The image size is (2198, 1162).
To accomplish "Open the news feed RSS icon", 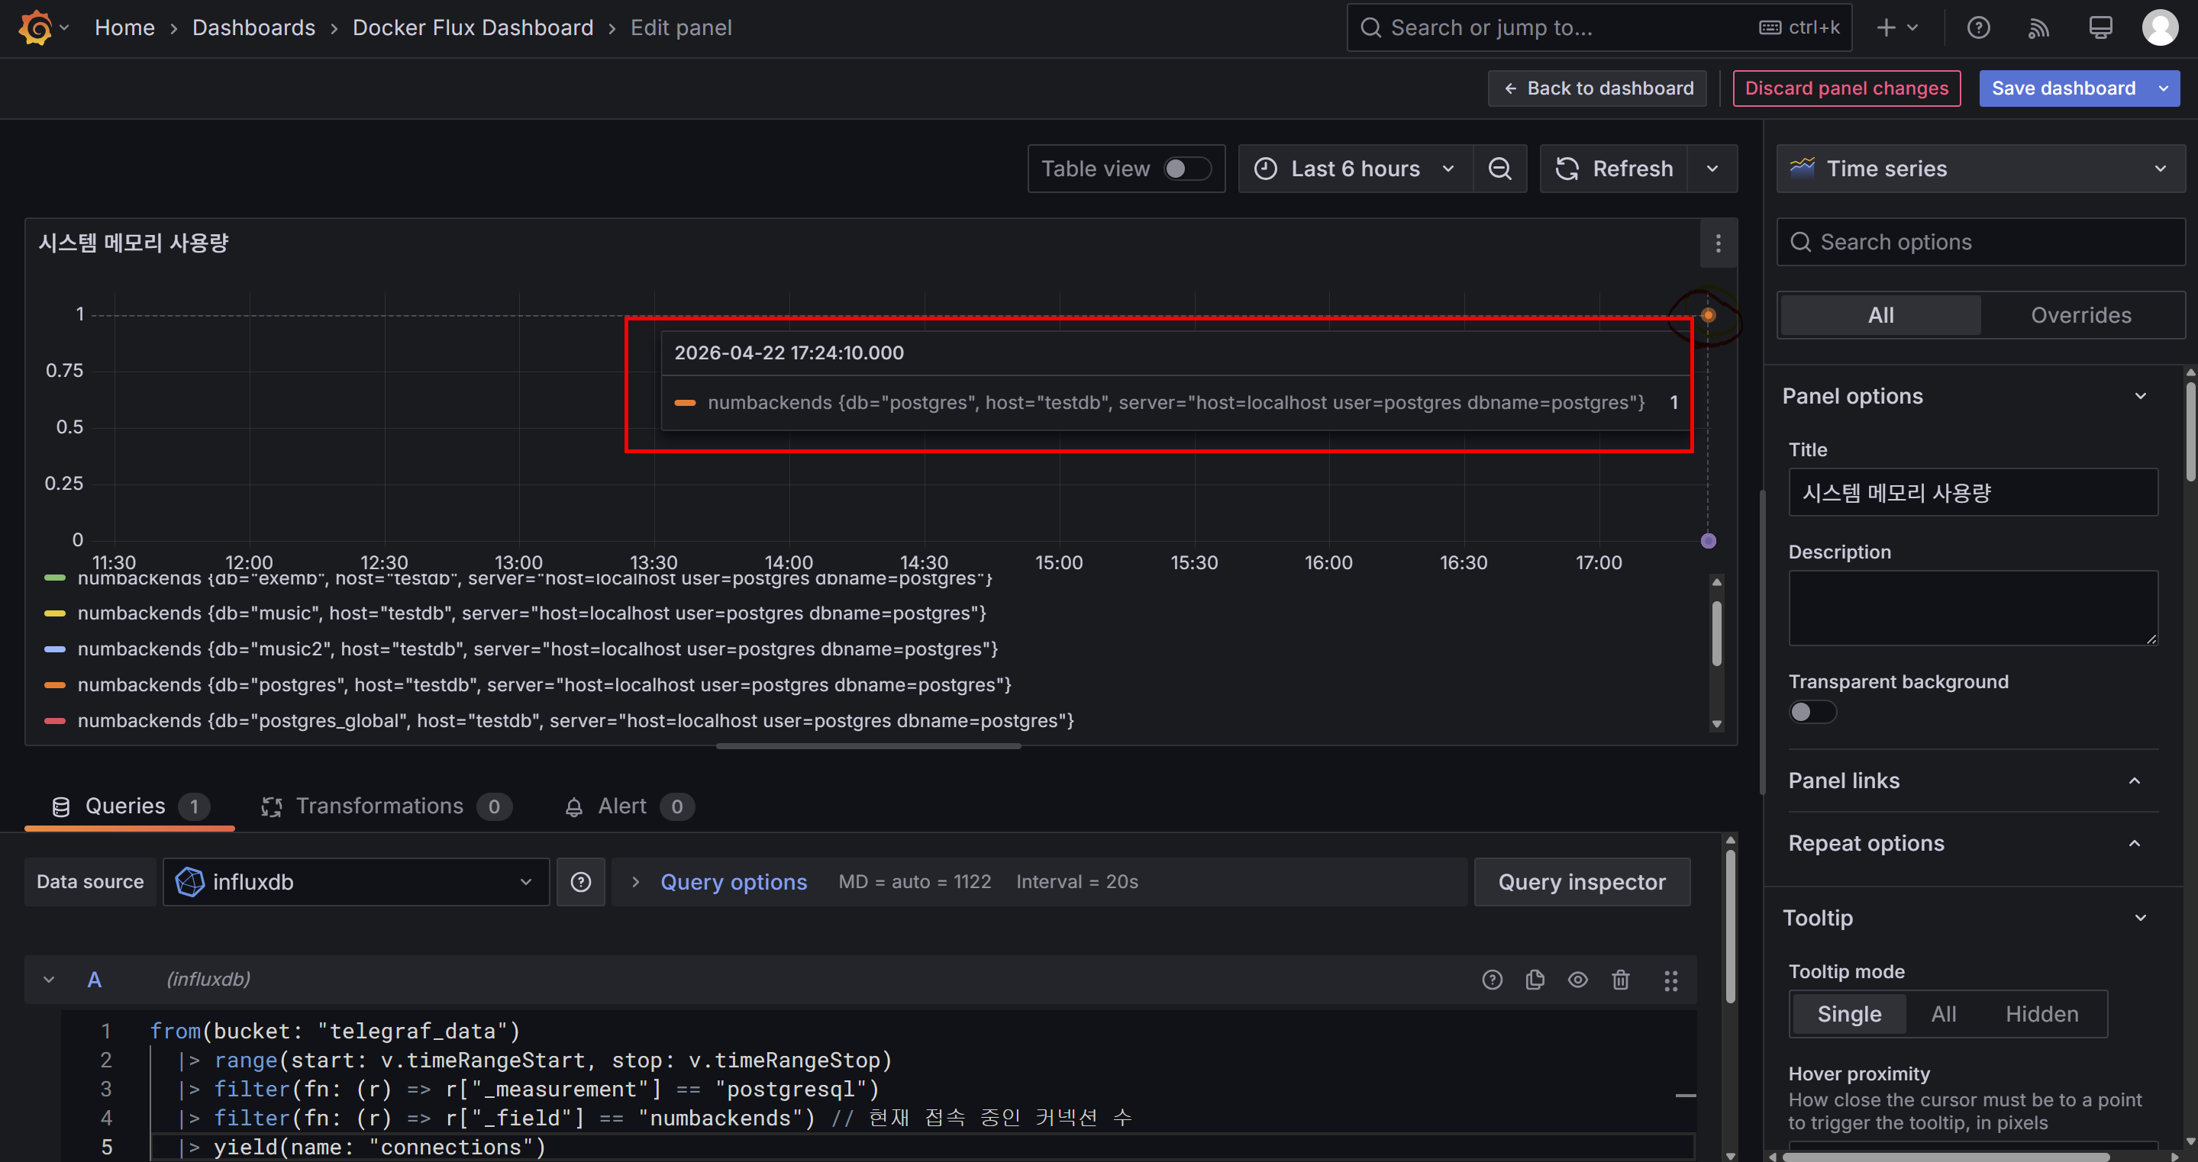I will click(2038, 28).
